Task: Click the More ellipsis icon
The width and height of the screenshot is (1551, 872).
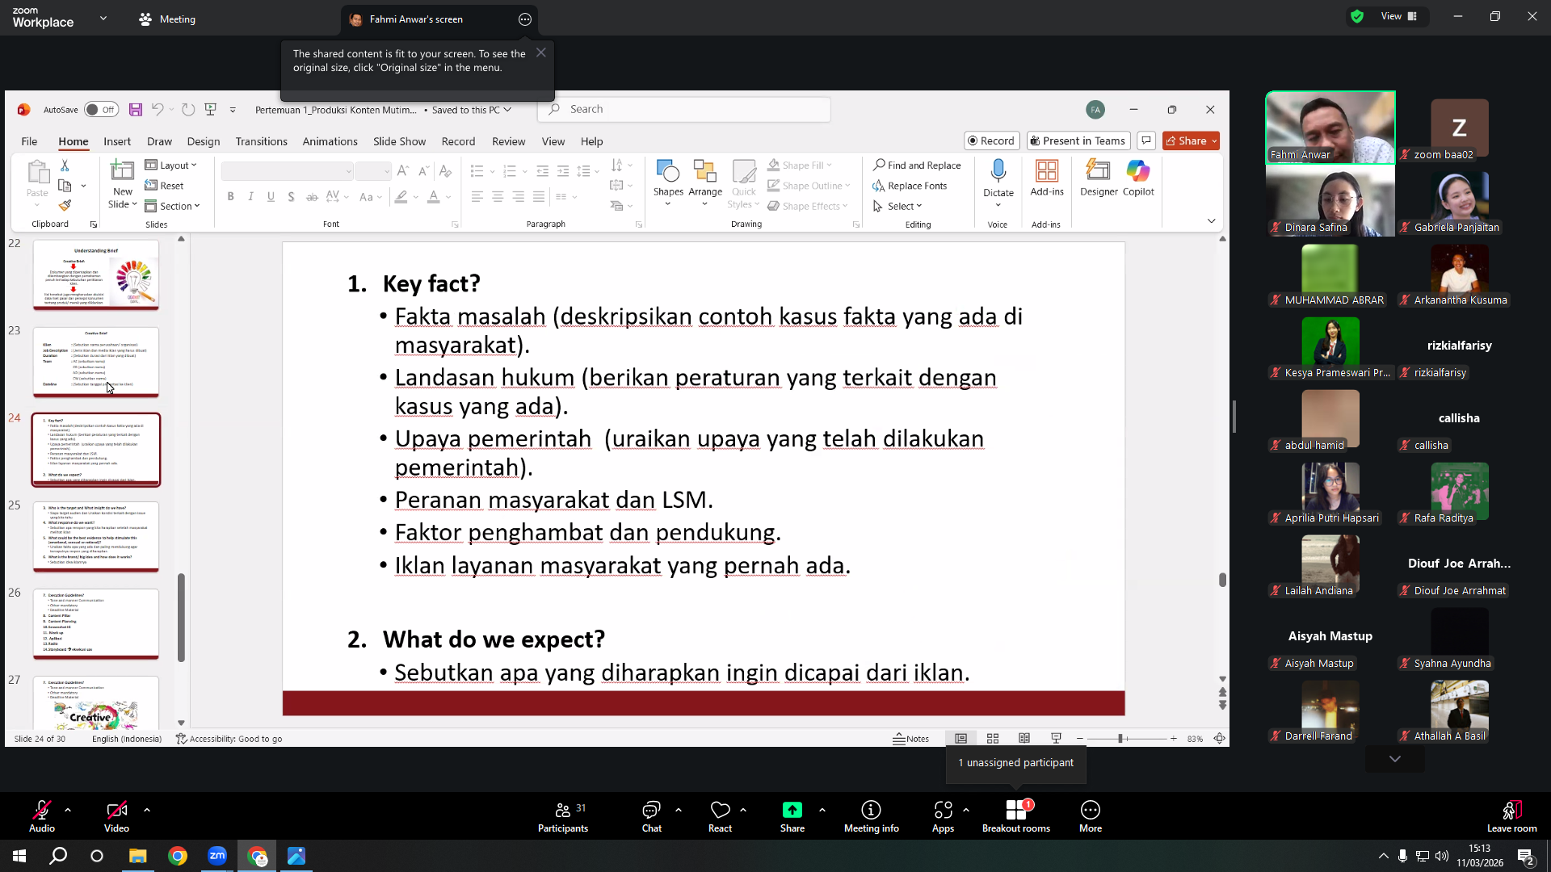Action: pos(1091,810)
